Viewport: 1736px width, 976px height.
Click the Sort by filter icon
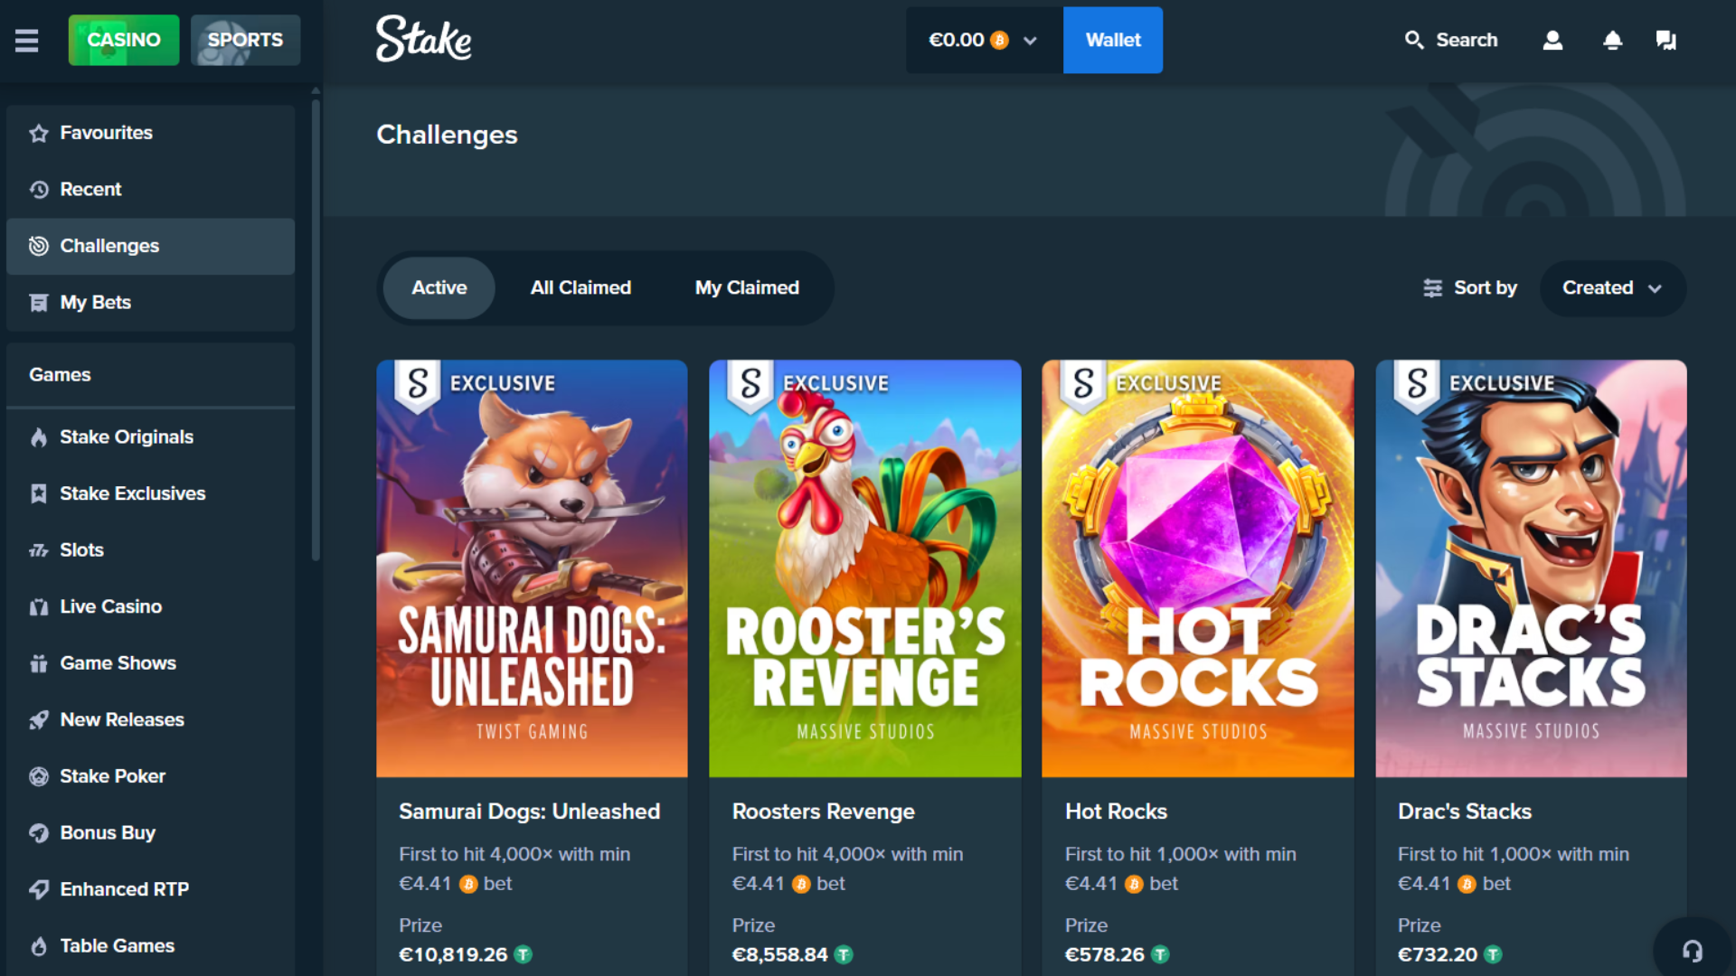coord(1432,288)
